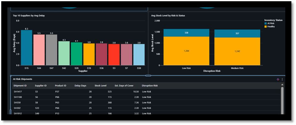Image resolution: width=296 pixels, height=125 pixels.
Task: Click the Medium Risk axis label
Action: click(237, 68)
